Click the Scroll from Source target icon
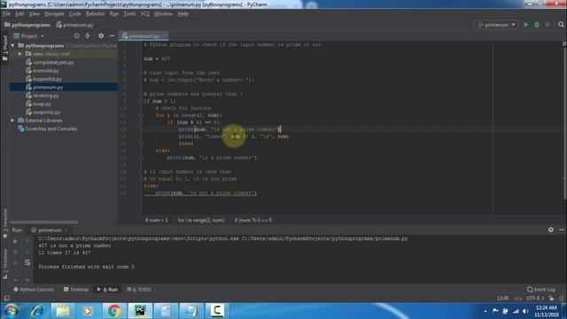This screenshot has width=567, height=319. [77, 35]
